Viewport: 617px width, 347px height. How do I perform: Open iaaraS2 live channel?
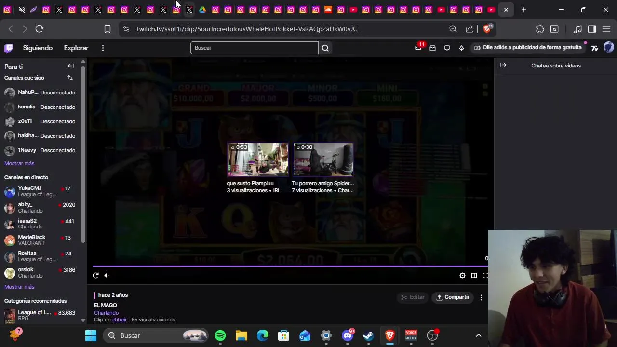(40, 224)
